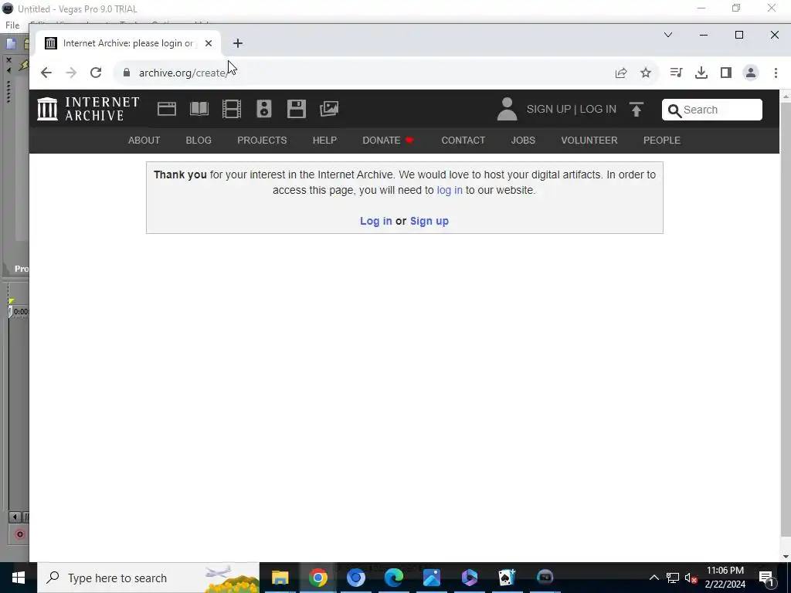Click the Internet Archive logo
The image size is (791, 593).
tap(88, 109)
